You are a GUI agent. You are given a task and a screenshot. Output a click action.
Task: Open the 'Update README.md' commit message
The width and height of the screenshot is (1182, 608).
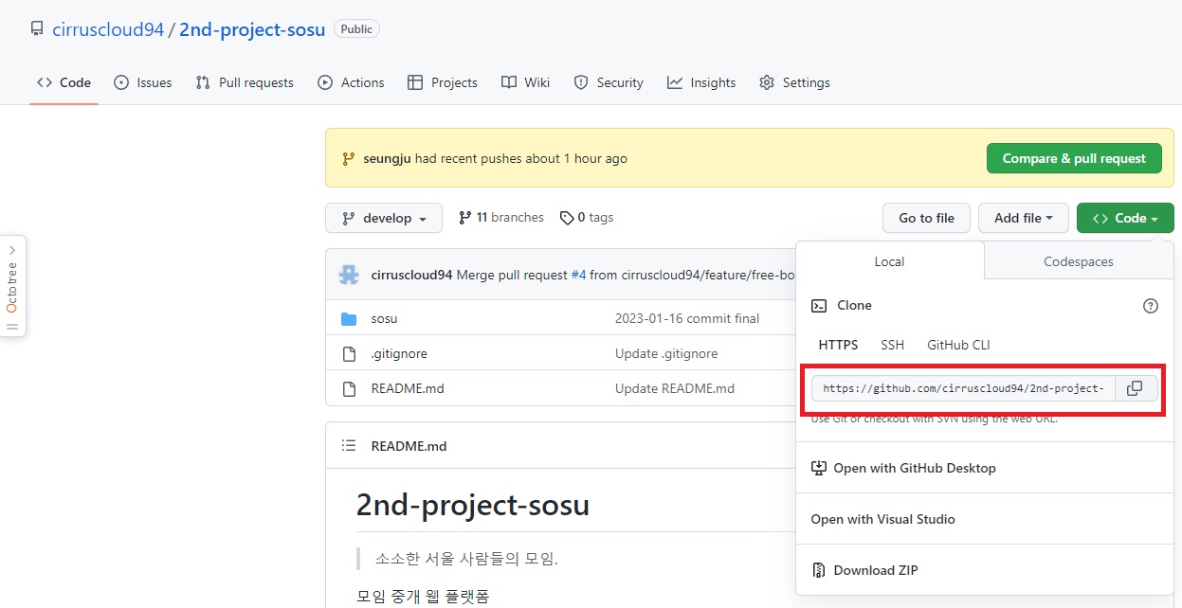tap(675, 388)
